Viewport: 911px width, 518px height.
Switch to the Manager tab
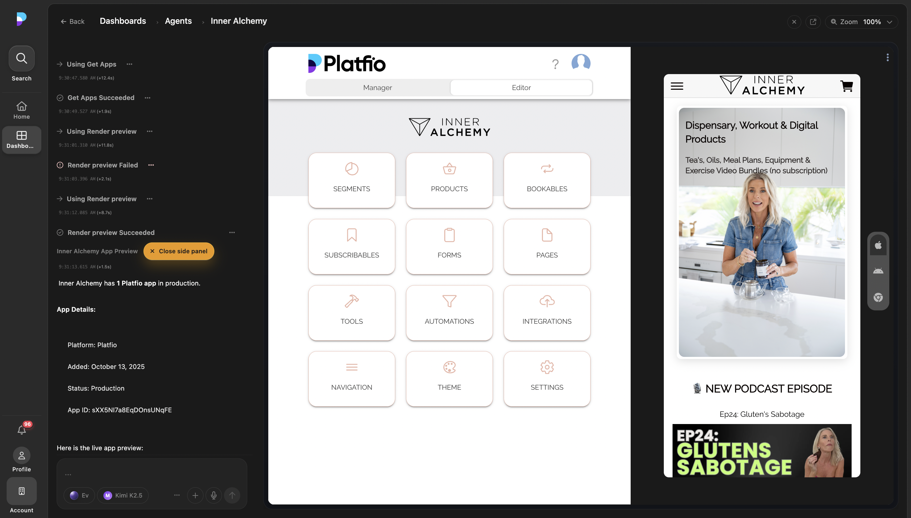coord(377,88)
